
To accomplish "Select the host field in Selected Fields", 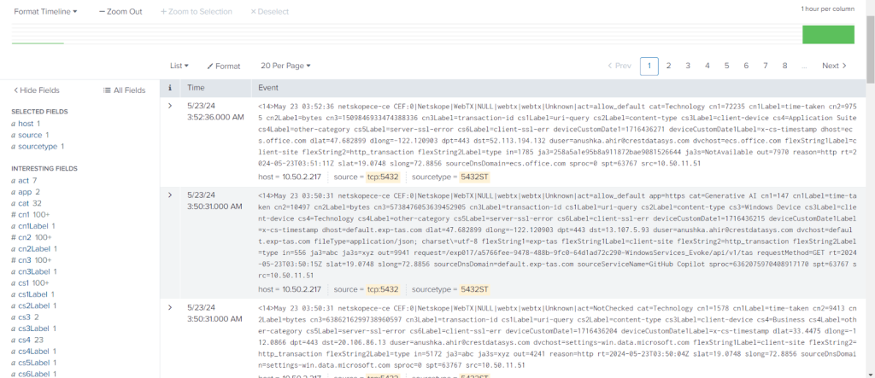I will pyautogui.click(x=26, y=123).
